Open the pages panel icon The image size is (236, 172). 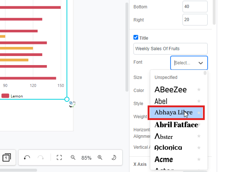(7, 157)
